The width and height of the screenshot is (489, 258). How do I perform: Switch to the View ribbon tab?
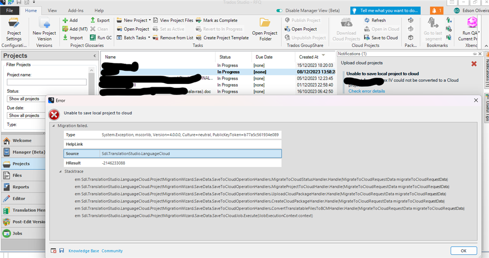(52, 11)
